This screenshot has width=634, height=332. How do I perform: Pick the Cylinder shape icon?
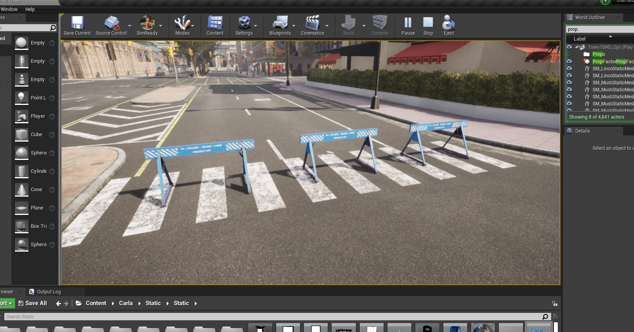click(21, 171)
